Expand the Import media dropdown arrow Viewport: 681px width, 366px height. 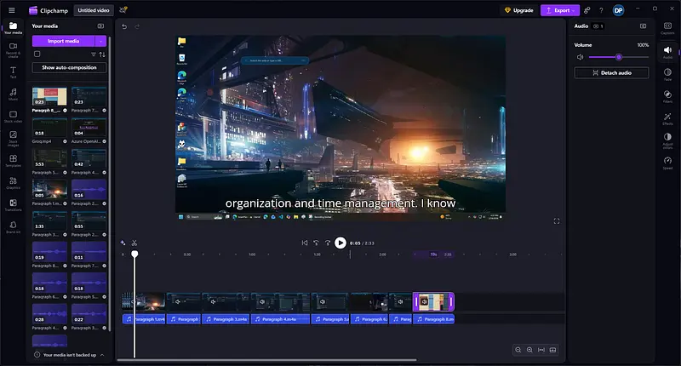(x=101, y=40)
